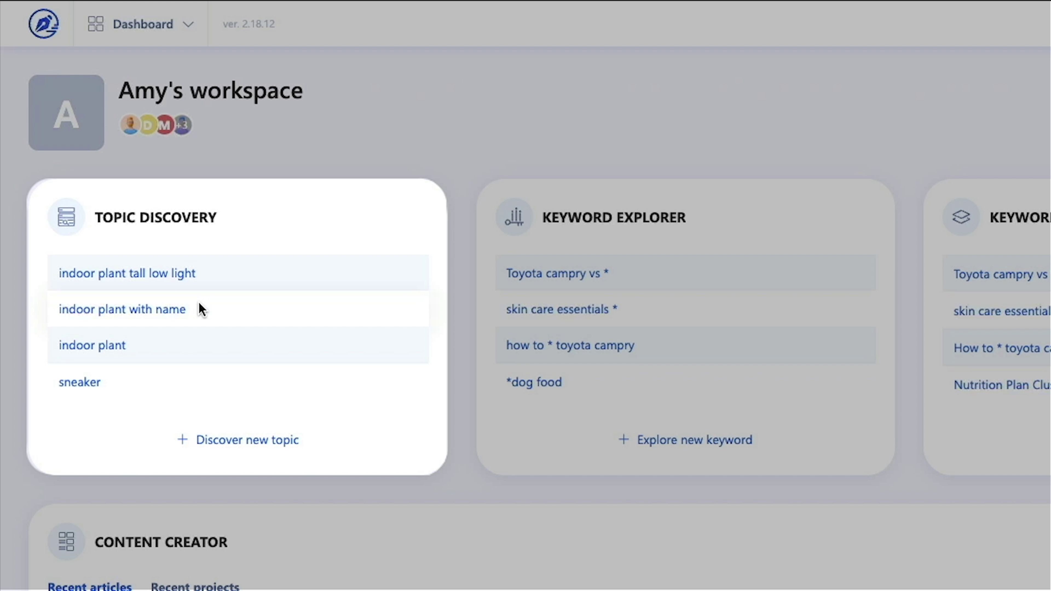Click the layered stack icon on right card
Screen dimensions: 1051x591
coord(961,217)
